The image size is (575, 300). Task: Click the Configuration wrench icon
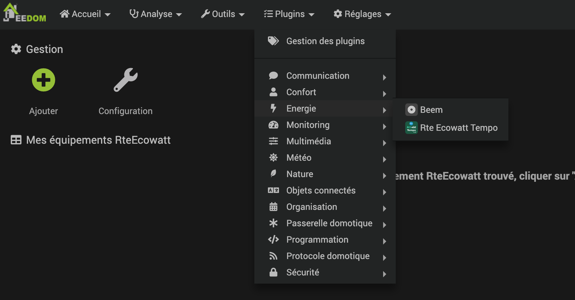(126, 80)
